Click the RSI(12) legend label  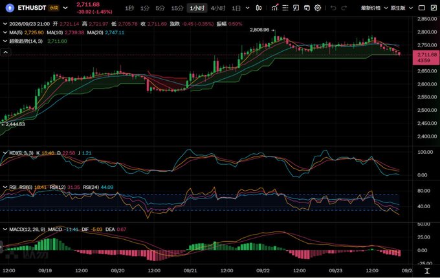pos(58,187)
